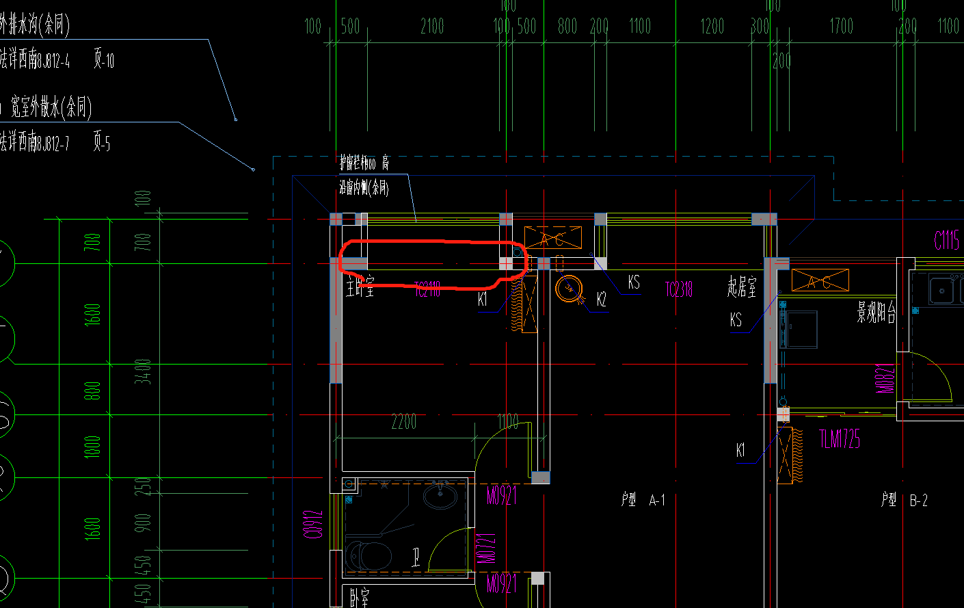
Task: Pick the door arc under the 1100 room dimension
Action: click(502, 450)
